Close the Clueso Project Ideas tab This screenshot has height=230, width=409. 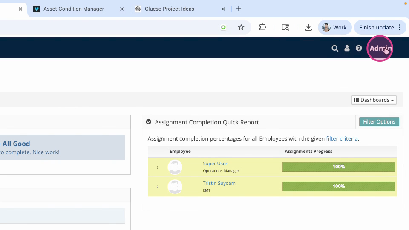[223, 9]
